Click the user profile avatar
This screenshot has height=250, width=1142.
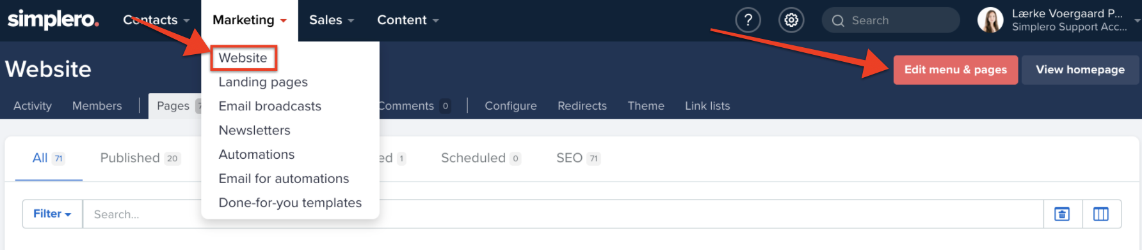(990, 20)
